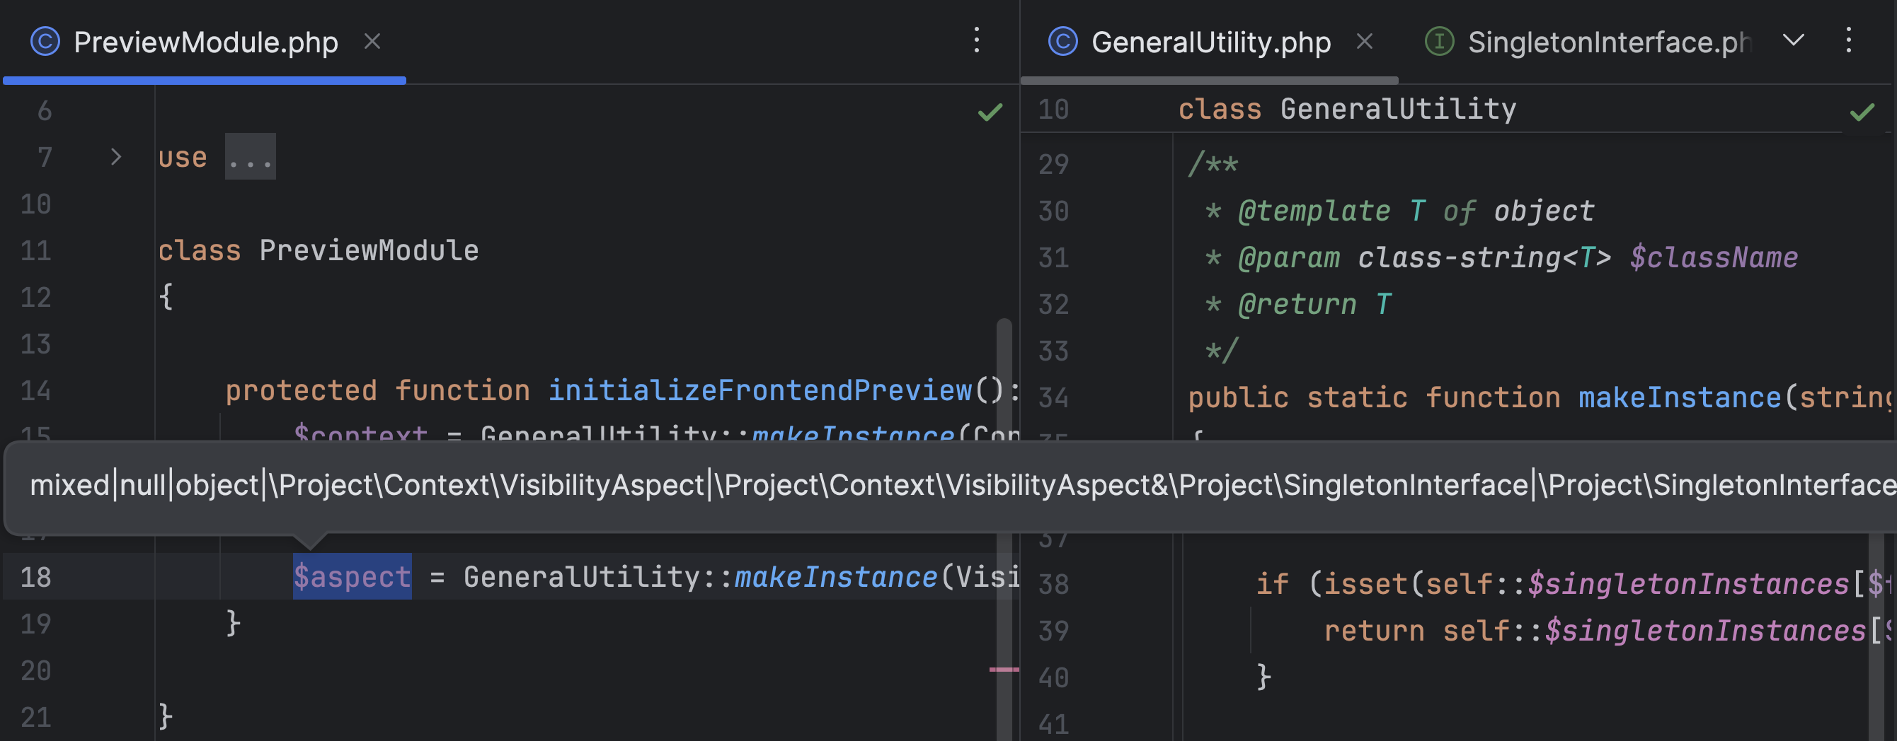Viewport: 1897px width, 741px height.
Task: Click the green inspection checkmark in PreviewModule
Action: point(990,112)
